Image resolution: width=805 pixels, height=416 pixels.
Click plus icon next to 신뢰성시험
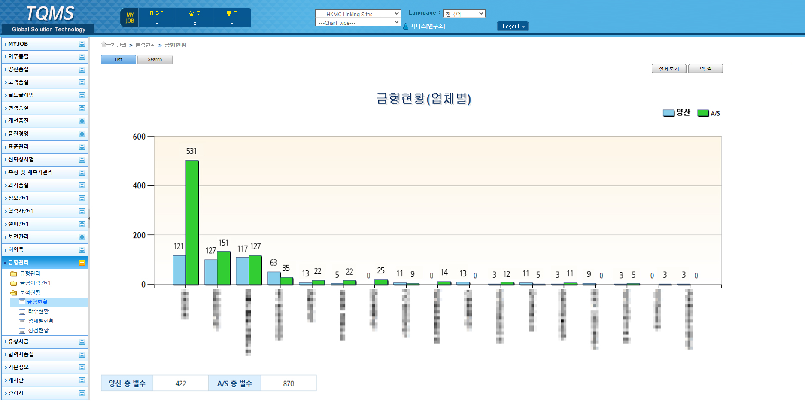click(82, 160)
